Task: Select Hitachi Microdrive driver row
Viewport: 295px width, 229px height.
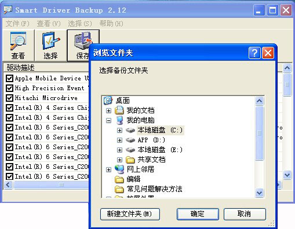Action: click(x=46, y=98)
